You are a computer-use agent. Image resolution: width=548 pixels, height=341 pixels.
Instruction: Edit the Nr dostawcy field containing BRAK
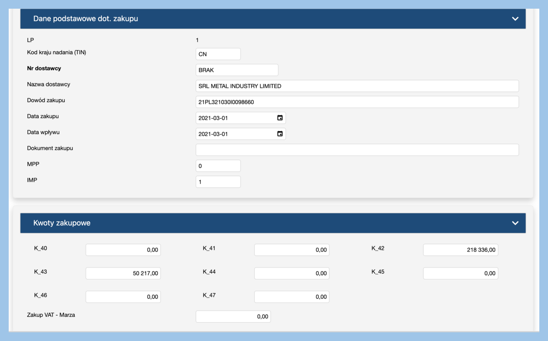pos(237,70)
